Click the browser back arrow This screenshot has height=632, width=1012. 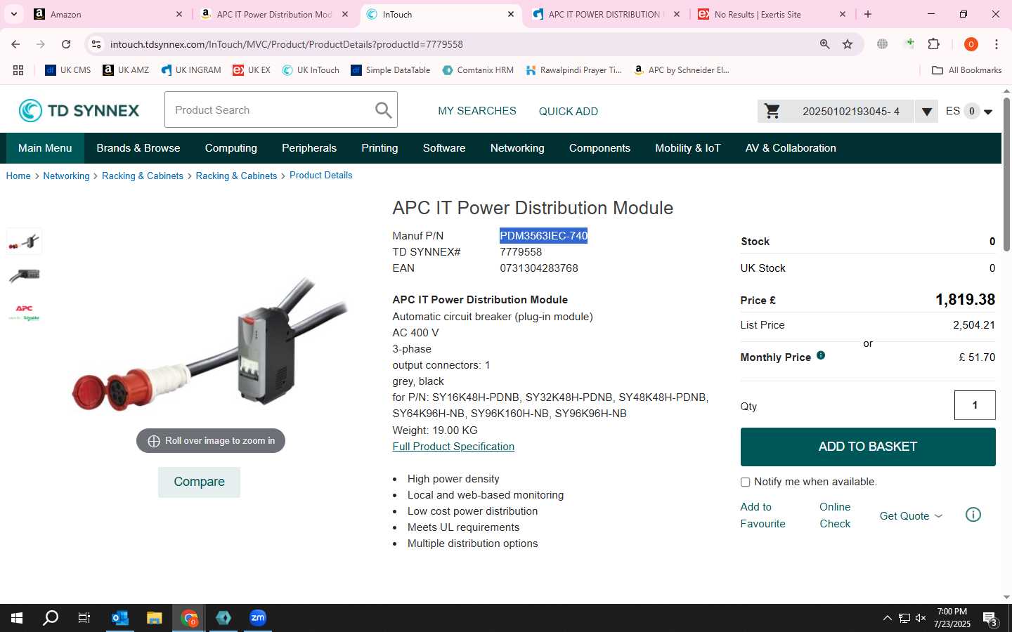[x=15, y=44]
